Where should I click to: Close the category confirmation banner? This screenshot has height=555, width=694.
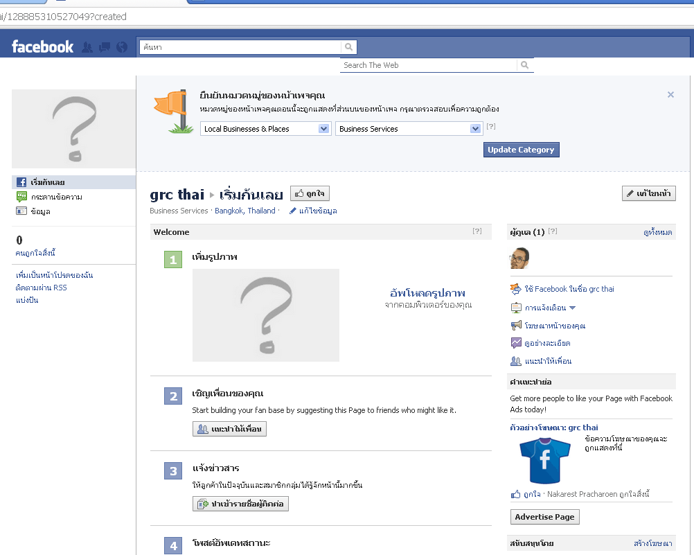coord(670,94)
